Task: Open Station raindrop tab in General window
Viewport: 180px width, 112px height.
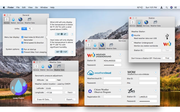Action: pos(13,20)
